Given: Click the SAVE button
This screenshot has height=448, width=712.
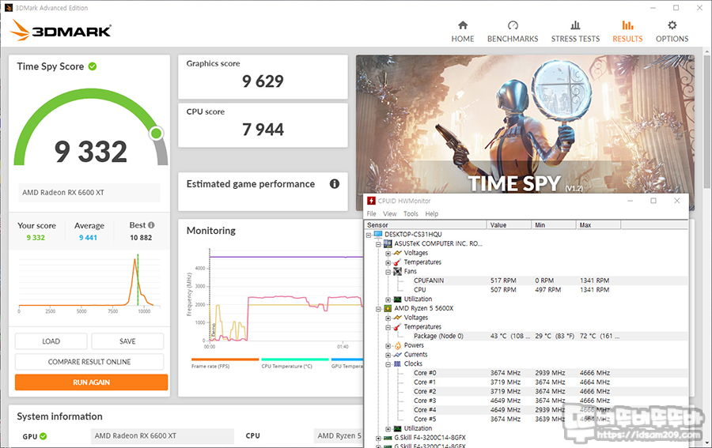Looking at the screenshot, I should click(x=127, y=341).
